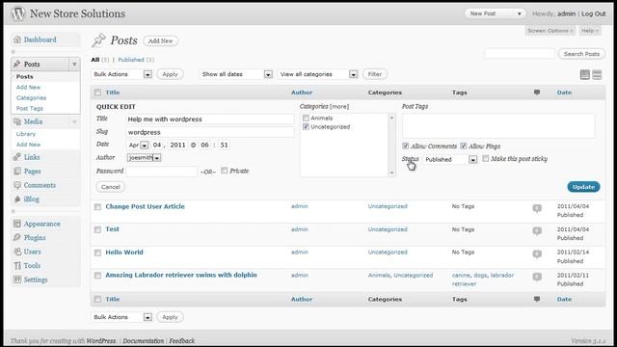Click comment bubble for Change Post User Article

pyautogui.click(x=537, y=208)
